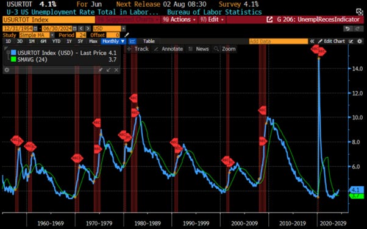Viewport: 367px width, 229px height.
Task: Click the 2020-2029 axis label
Action: [333, 224]
